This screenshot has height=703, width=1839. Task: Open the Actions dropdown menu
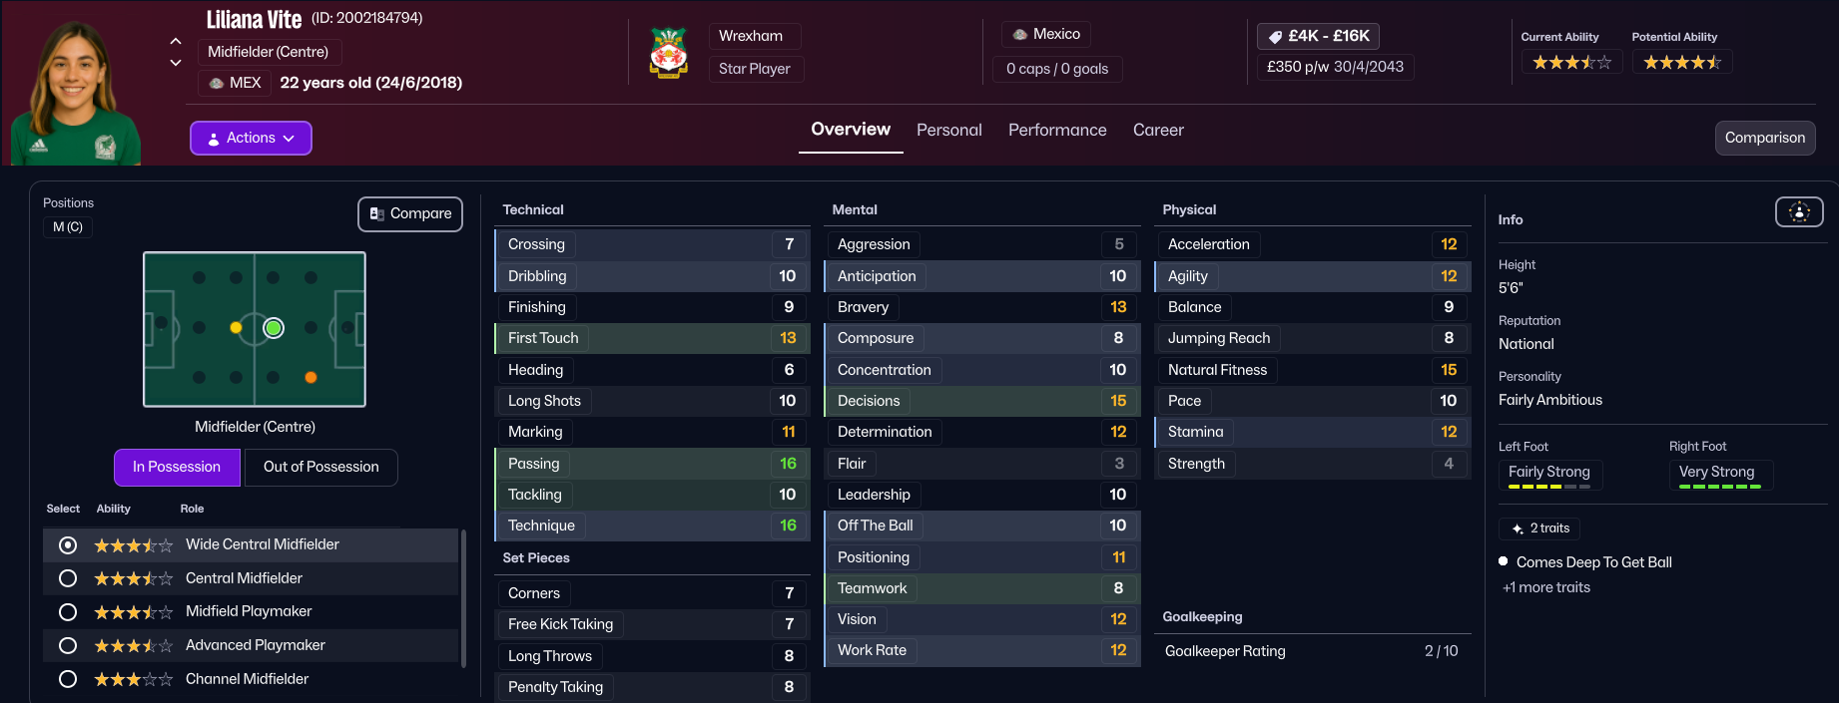point(251,138)
